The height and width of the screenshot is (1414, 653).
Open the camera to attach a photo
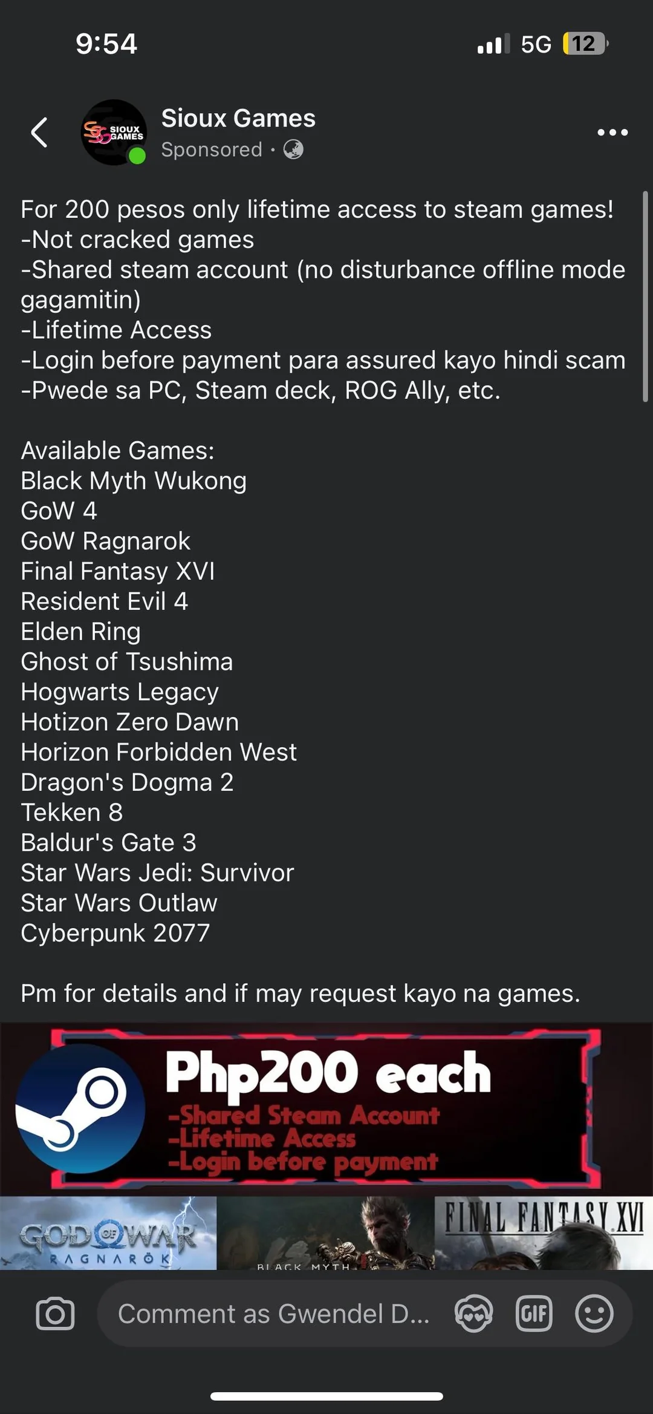click(55, 1314)
